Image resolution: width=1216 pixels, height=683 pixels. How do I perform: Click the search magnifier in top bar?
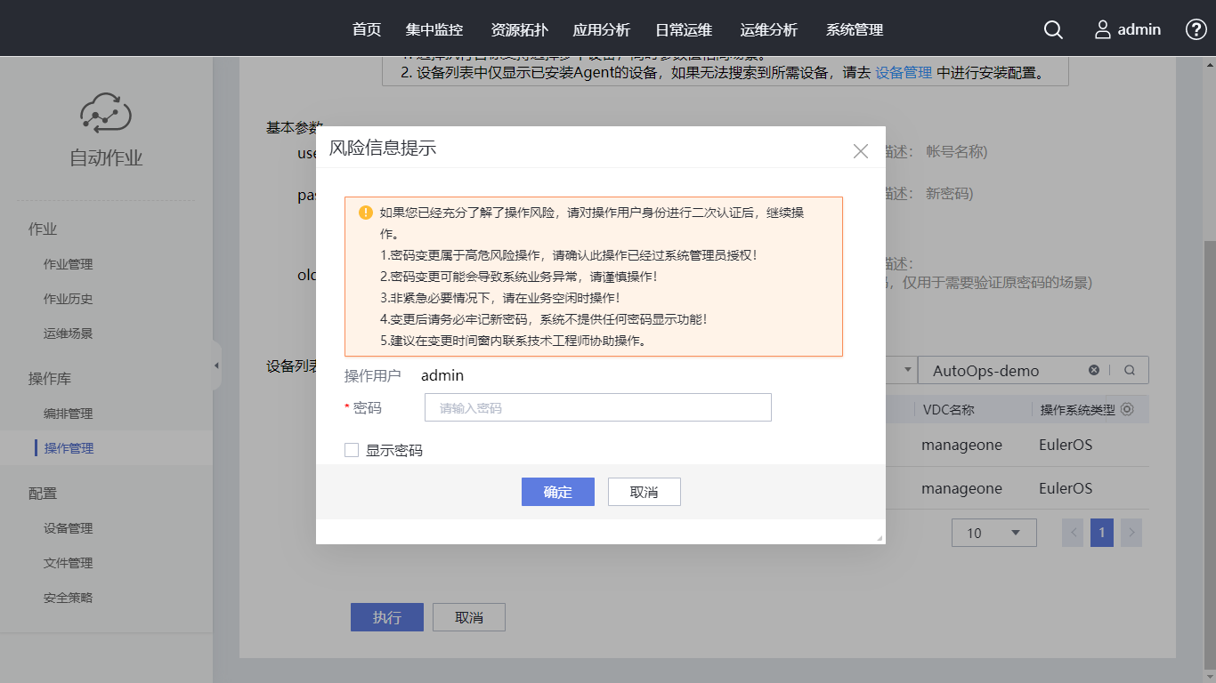[1053, 29]
